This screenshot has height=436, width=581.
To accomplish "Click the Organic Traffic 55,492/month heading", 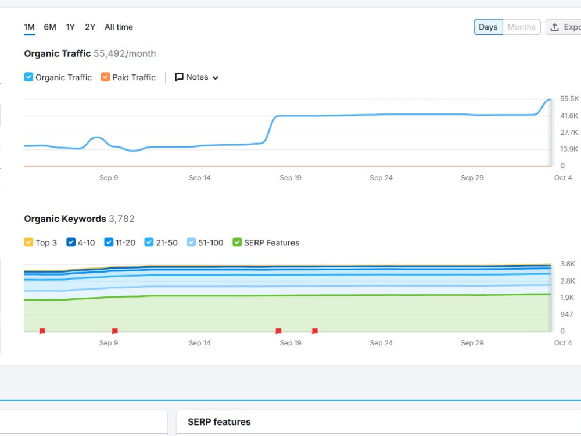I will pyautogui.click(x=89, y=53).
